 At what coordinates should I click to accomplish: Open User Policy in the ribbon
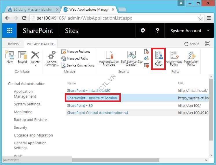click(158, 58)
